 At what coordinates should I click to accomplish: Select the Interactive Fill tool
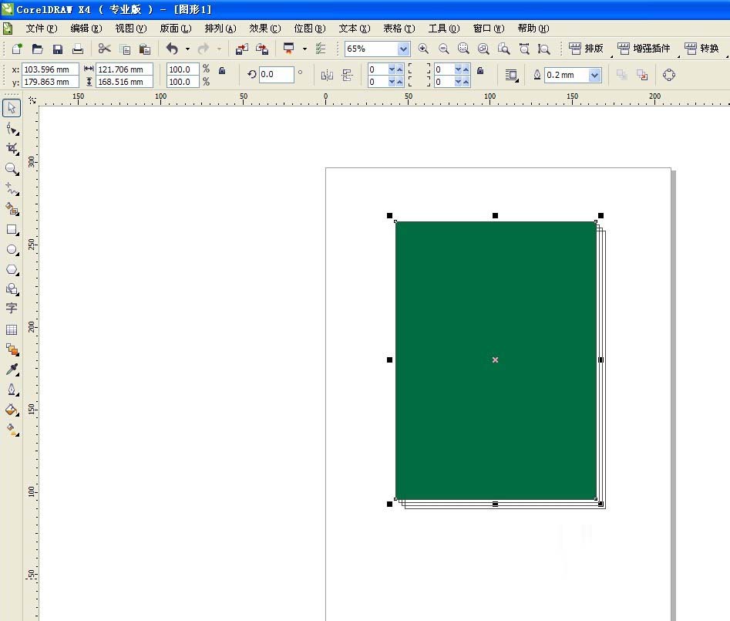point(12,430)
